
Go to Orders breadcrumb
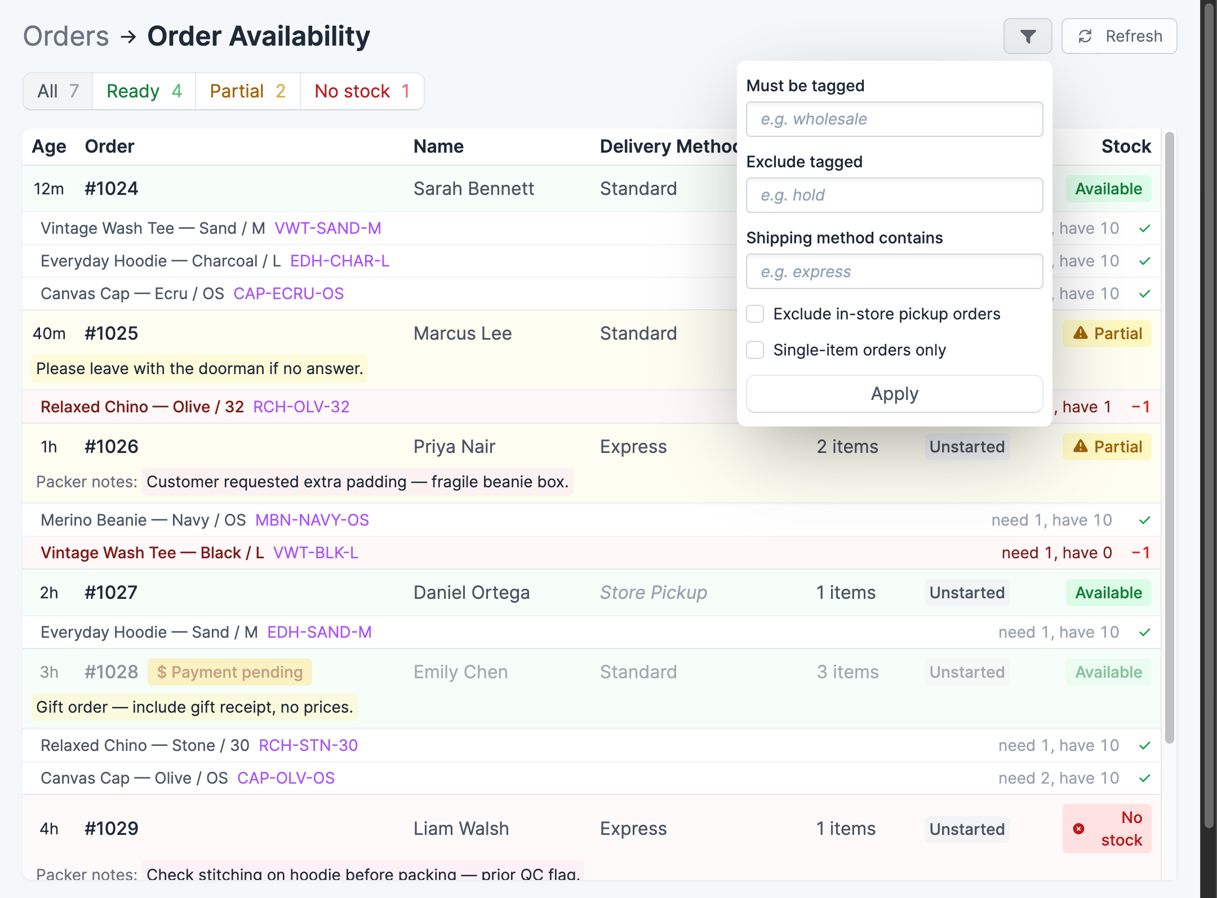(x=66, y=37)
